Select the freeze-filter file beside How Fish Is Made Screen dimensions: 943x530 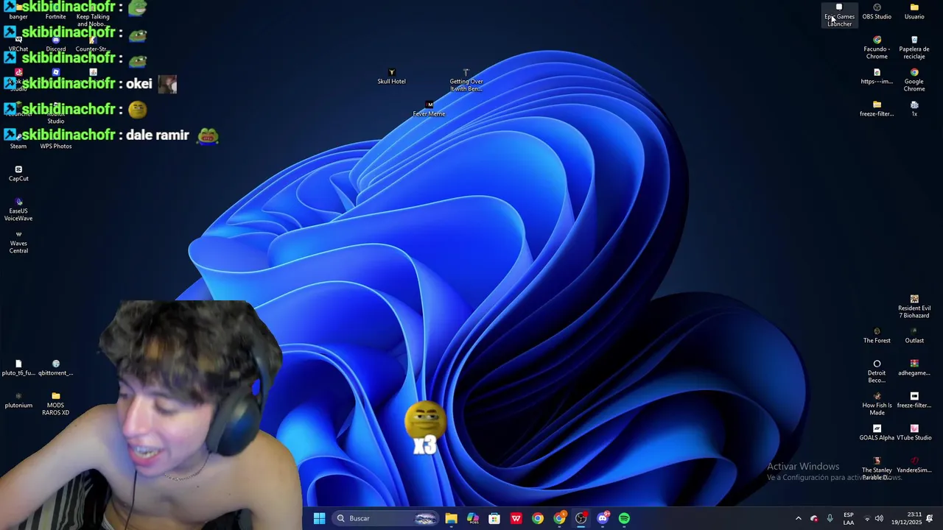(x=914, y=400)
